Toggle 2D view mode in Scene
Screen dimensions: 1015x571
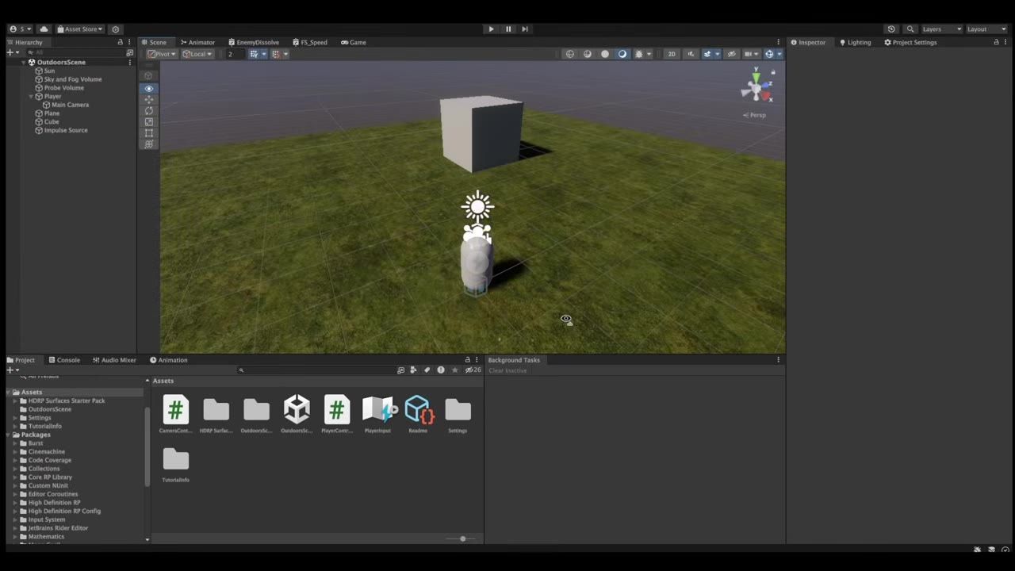672,54
